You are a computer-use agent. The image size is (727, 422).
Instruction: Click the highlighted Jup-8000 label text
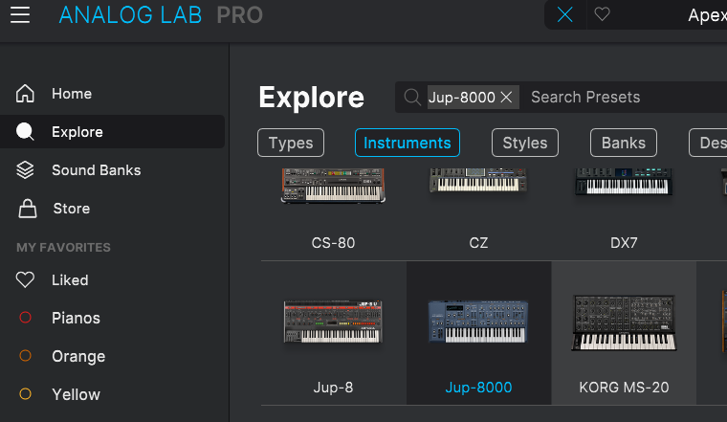tap(478, 388)
